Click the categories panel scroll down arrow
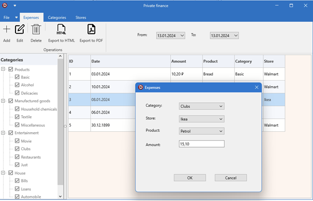 [x=61, y=196]
